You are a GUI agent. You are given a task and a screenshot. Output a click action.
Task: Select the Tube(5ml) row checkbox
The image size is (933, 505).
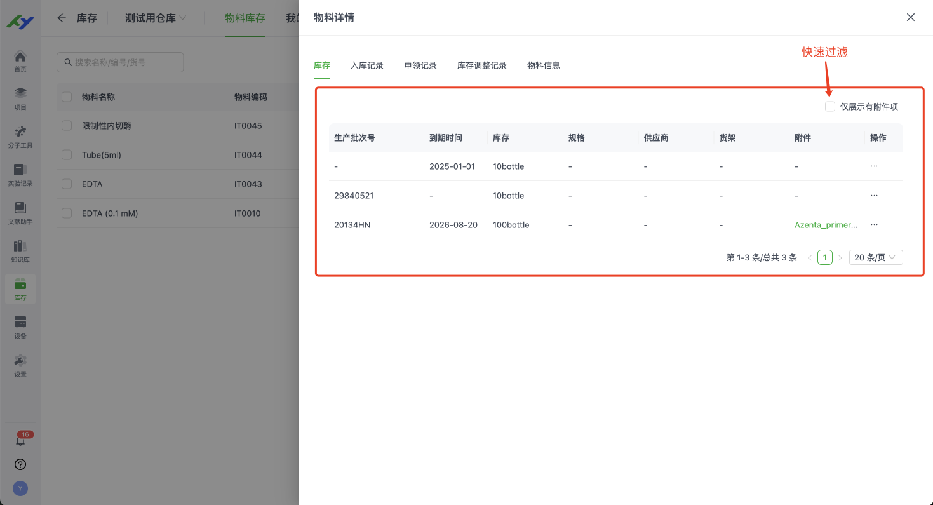[x=66, y=154]
